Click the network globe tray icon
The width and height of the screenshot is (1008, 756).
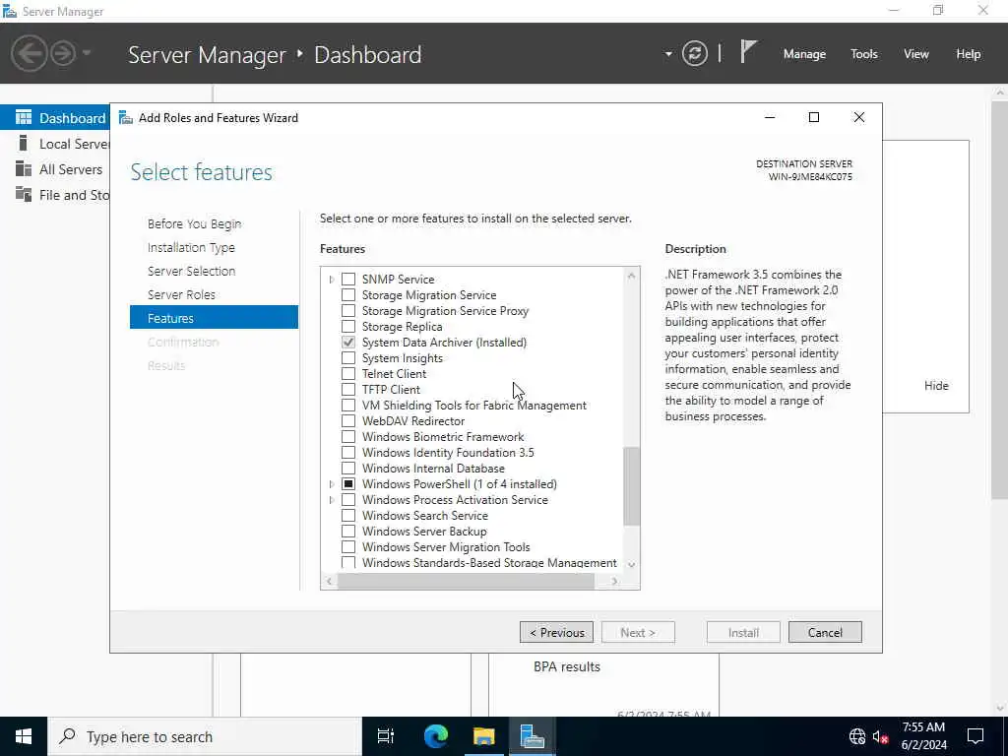857,736
